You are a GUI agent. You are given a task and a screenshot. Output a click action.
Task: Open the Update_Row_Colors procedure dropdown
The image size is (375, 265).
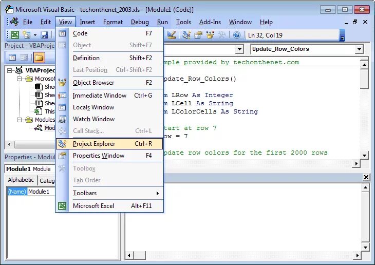coord(359,49)
